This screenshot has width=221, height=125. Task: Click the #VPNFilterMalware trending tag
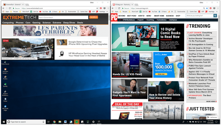click(128, 20)
